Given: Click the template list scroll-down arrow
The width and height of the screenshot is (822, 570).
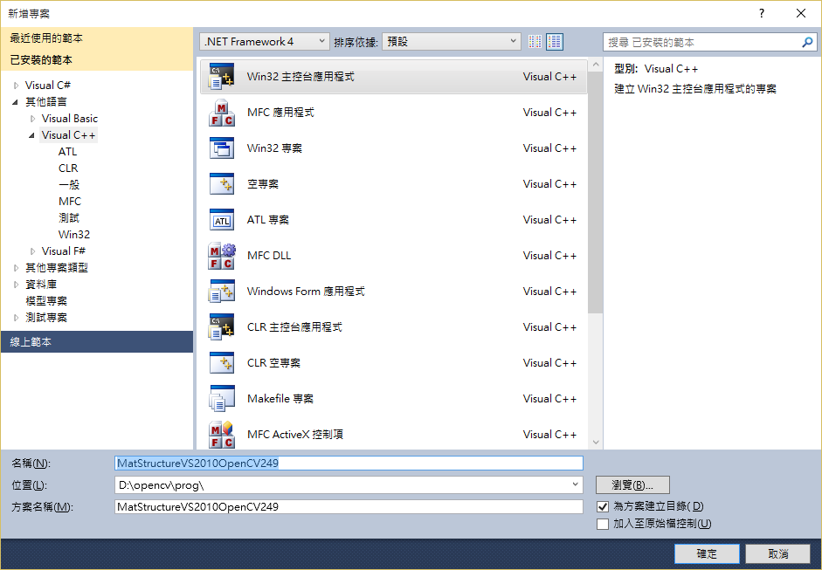Looking at the screenshot, I should (x=595, y=443).
